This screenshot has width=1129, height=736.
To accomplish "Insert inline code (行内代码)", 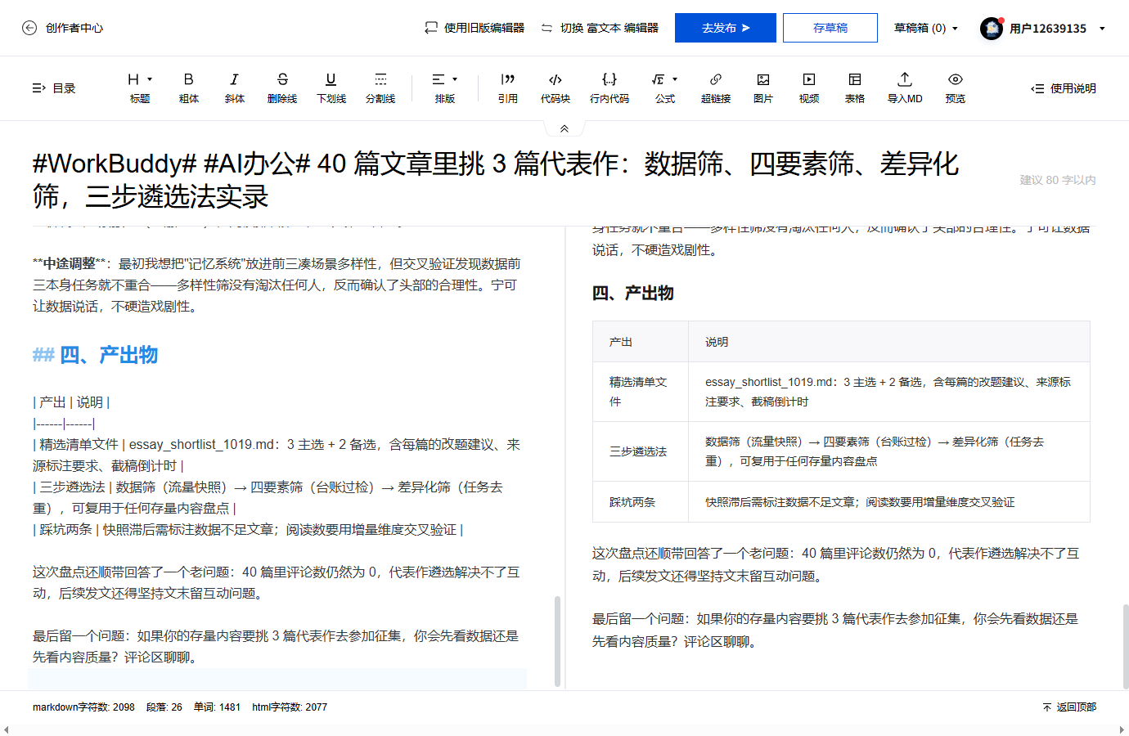I will pyautogui.click(x=609, y=88).
